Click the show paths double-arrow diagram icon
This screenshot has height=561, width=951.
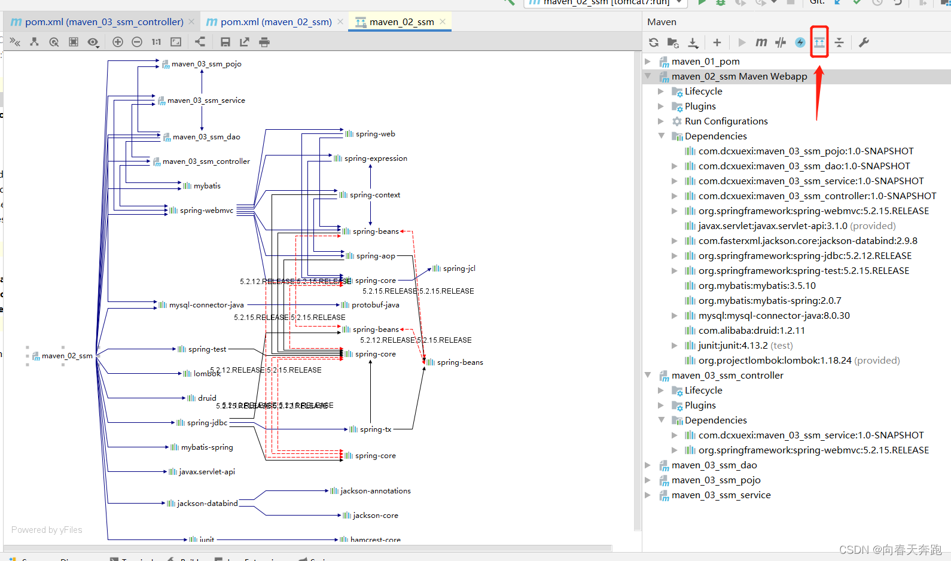(15, 42)
